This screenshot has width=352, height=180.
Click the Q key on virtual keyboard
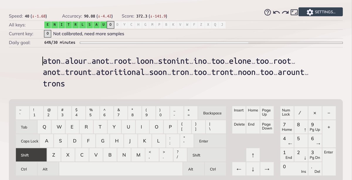click(45, 127)
